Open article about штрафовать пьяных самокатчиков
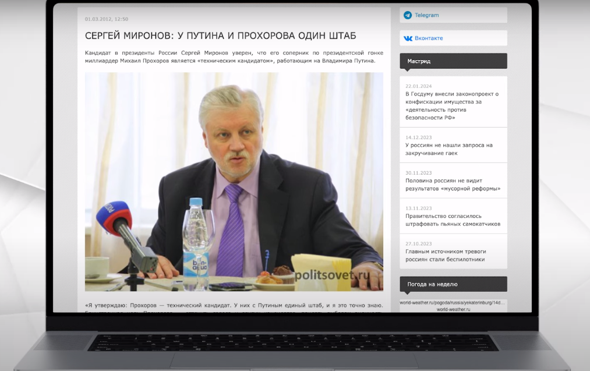The height and width of the screenshot is (371, 590). point(453,220)
